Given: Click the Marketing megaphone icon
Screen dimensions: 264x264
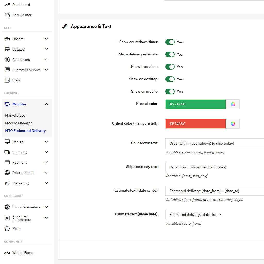Looking at the screenshot, I should [7, 183].
